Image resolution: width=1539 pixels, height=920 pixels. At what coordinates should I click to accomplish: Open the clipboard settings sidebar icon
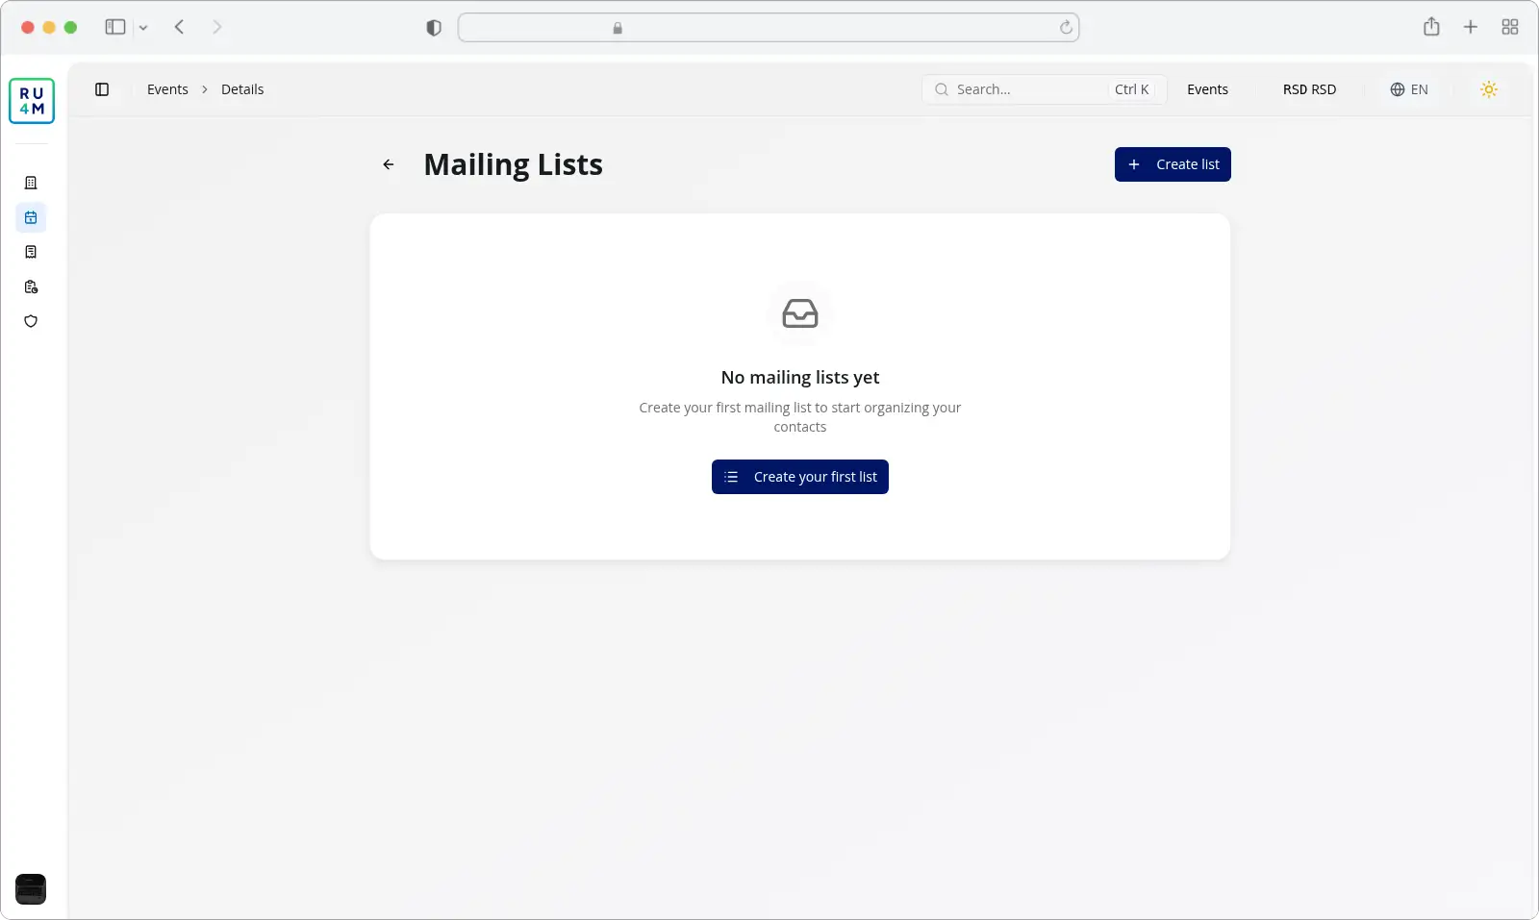point(31,286)
